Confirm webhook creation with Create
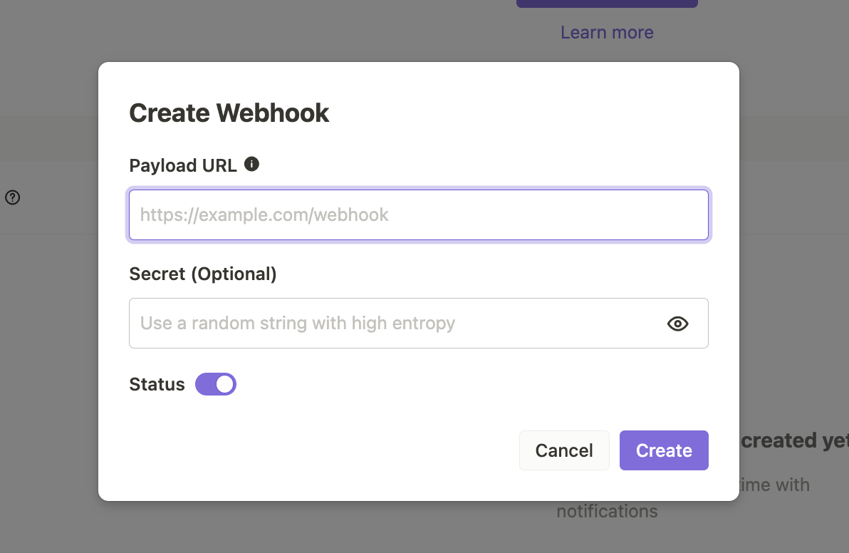The height and width of the screenshot is (553, 849). pos(663,450)
